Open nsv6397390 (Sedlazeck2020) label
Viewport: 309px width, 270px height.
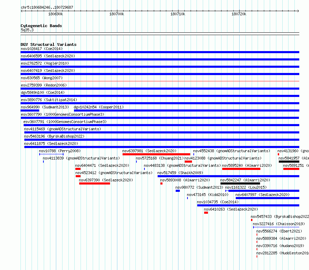(106, 180)
